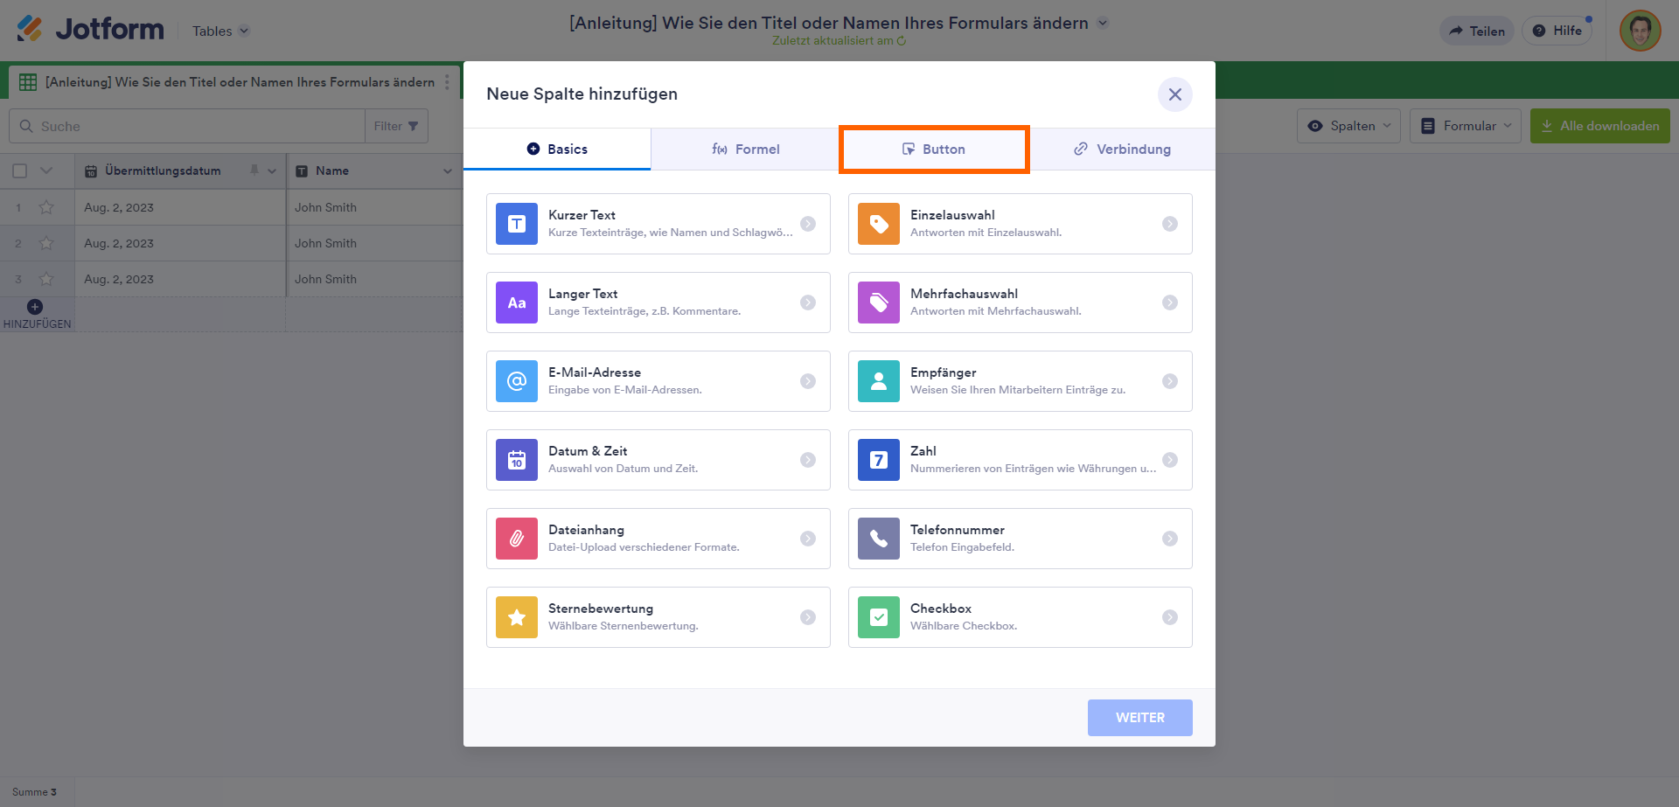The width and height of the screenshot is (1679, 807).
Task: Toggle the select-all rows checkbox
Action: (x=20, y=171)
